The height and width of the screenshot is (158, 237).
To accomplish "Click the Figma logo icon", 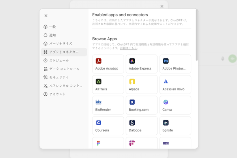I will point(98,143).
